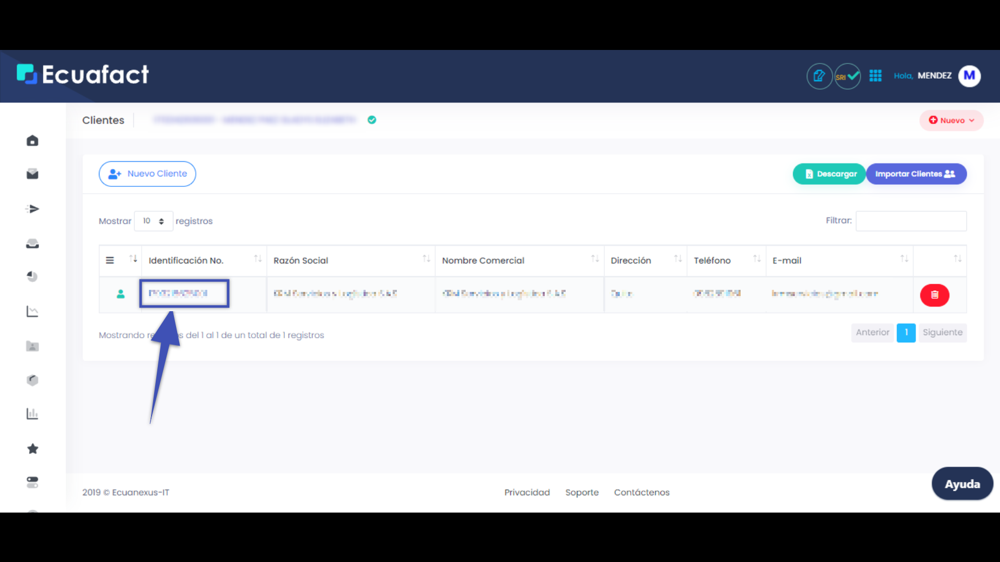Click the Nuevo Cliente button
1000x562 pixels.
point(147,174)
